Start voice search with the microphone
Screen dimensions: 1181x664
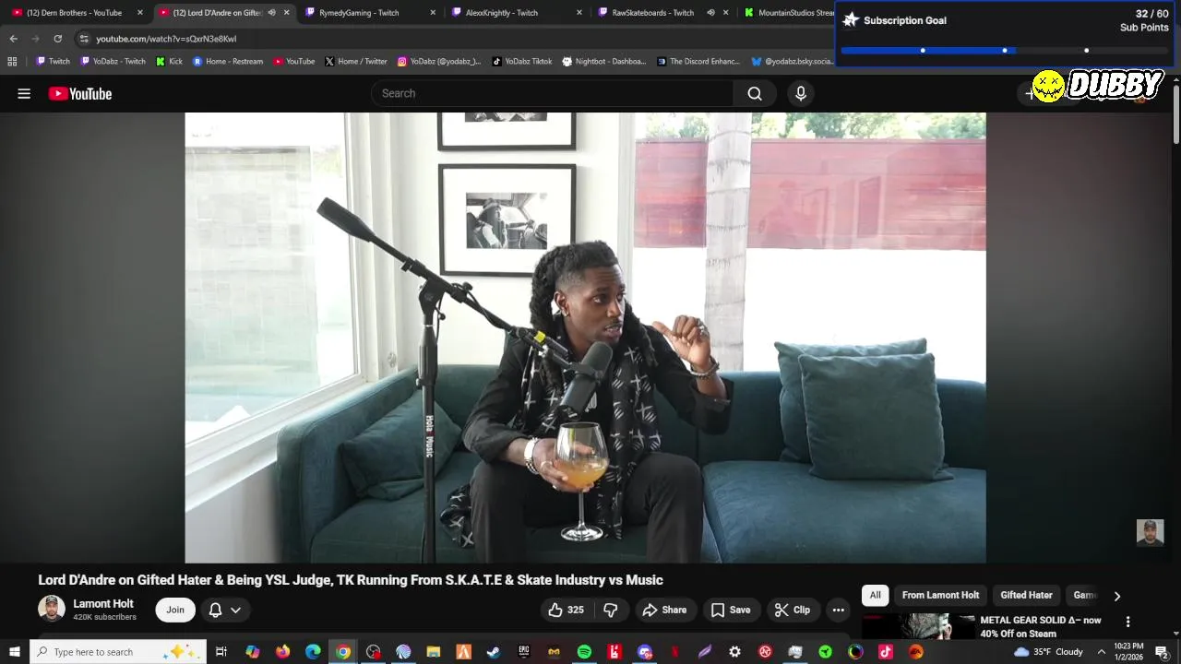[x=801, y=93]
